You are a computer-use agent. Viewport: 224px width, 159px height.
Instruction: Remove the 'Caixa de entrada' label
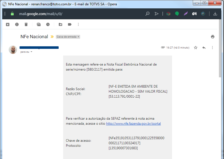[x=78, y=37]
